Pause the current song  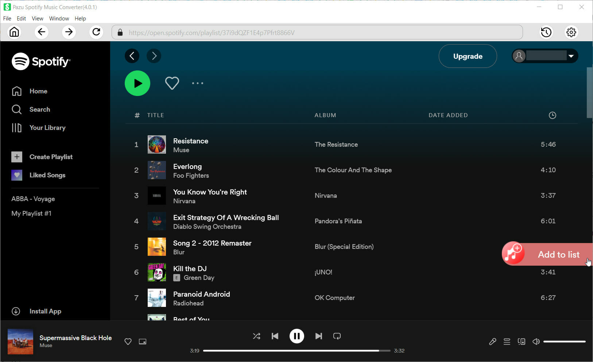[x=296, y=336]
